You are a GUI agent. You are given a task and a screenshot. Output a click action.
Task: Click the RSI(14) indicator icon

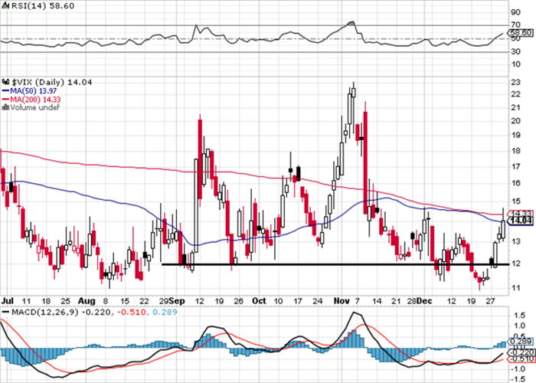(x=6, y=6)
